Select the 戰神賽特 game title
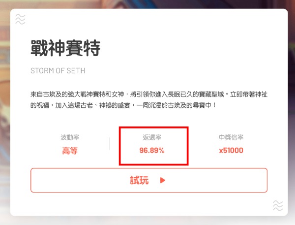 click(x=65, y=48)
